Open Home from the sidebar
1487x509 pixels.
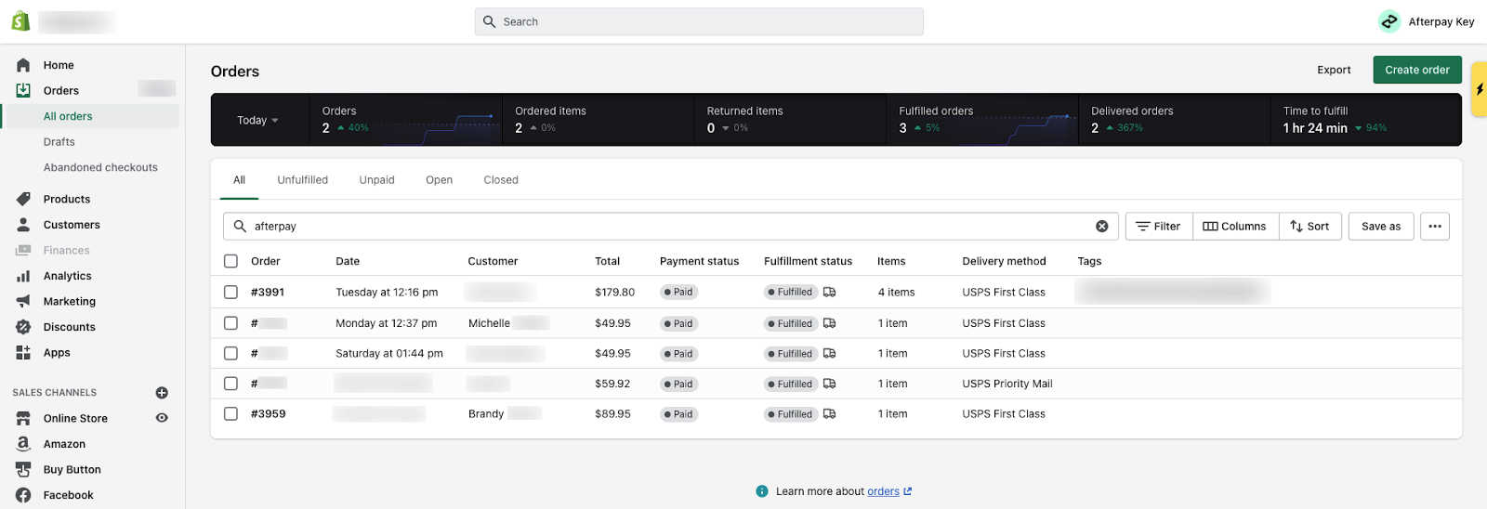(58, 65)
